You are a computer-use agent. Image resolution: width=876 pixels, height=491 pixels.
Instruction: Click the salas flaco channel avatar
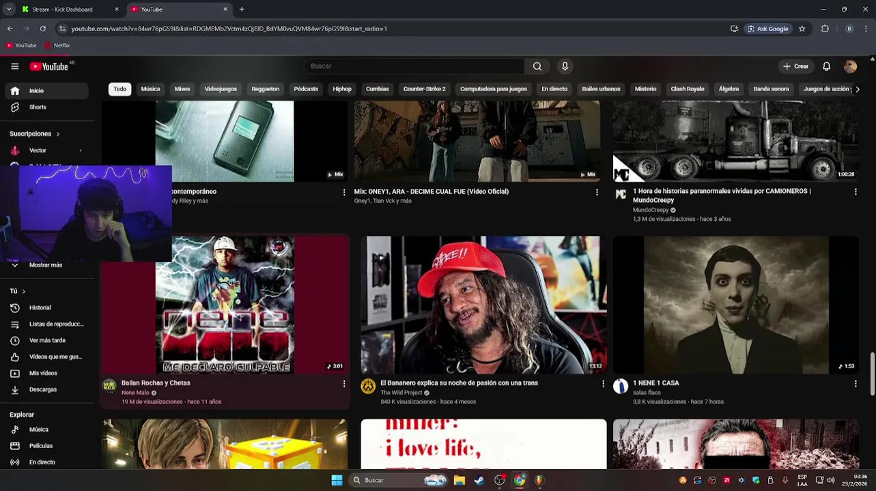click(x=621, y=387)
